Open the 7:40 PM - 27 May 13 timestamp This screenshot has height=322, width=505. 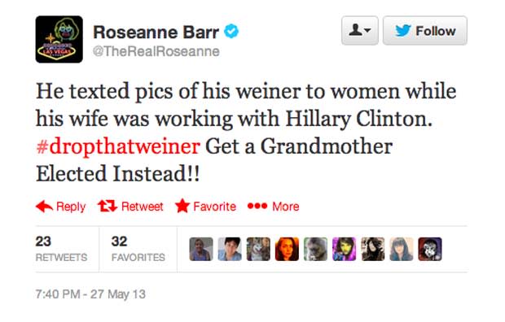coord(90,294)
